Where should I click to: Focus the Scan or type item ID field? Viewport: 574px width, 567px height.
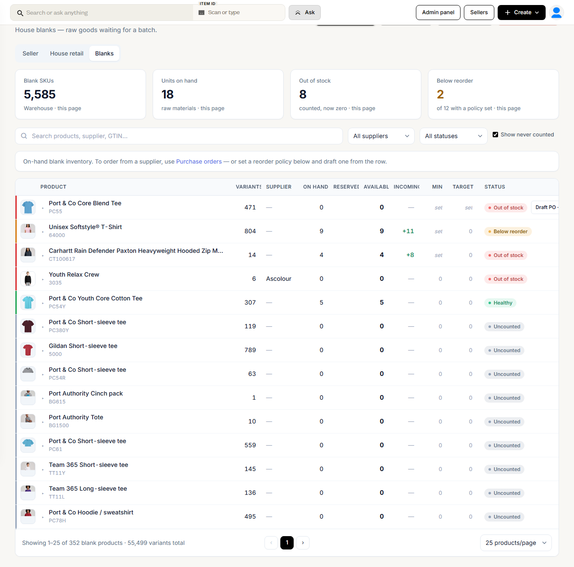click(239, 13)
